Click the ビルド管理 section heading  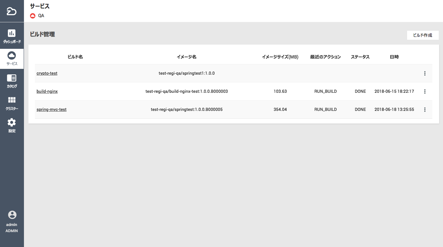tap(42, 34)
